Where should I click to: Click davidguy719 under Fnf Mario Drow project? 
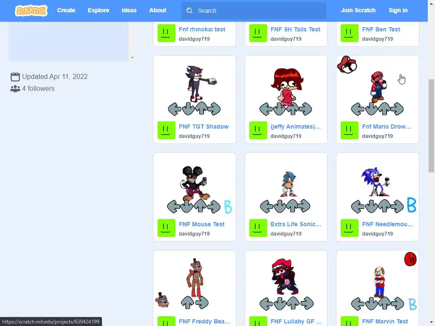pyautogui.click(x=377, y=136)
